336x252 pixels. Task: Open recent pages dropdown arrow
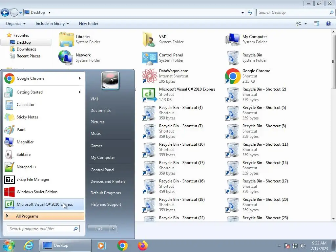[21, 13]
